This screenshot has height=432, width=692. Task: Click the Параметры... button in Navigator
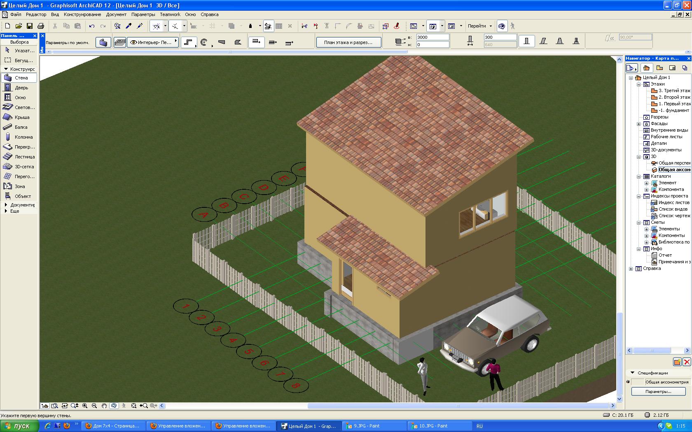(x=658, y=391)
